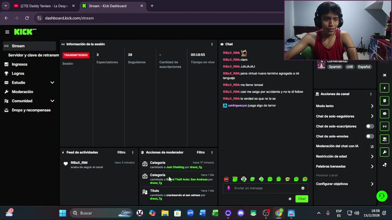Click the Windows Start button

point(63,213)
